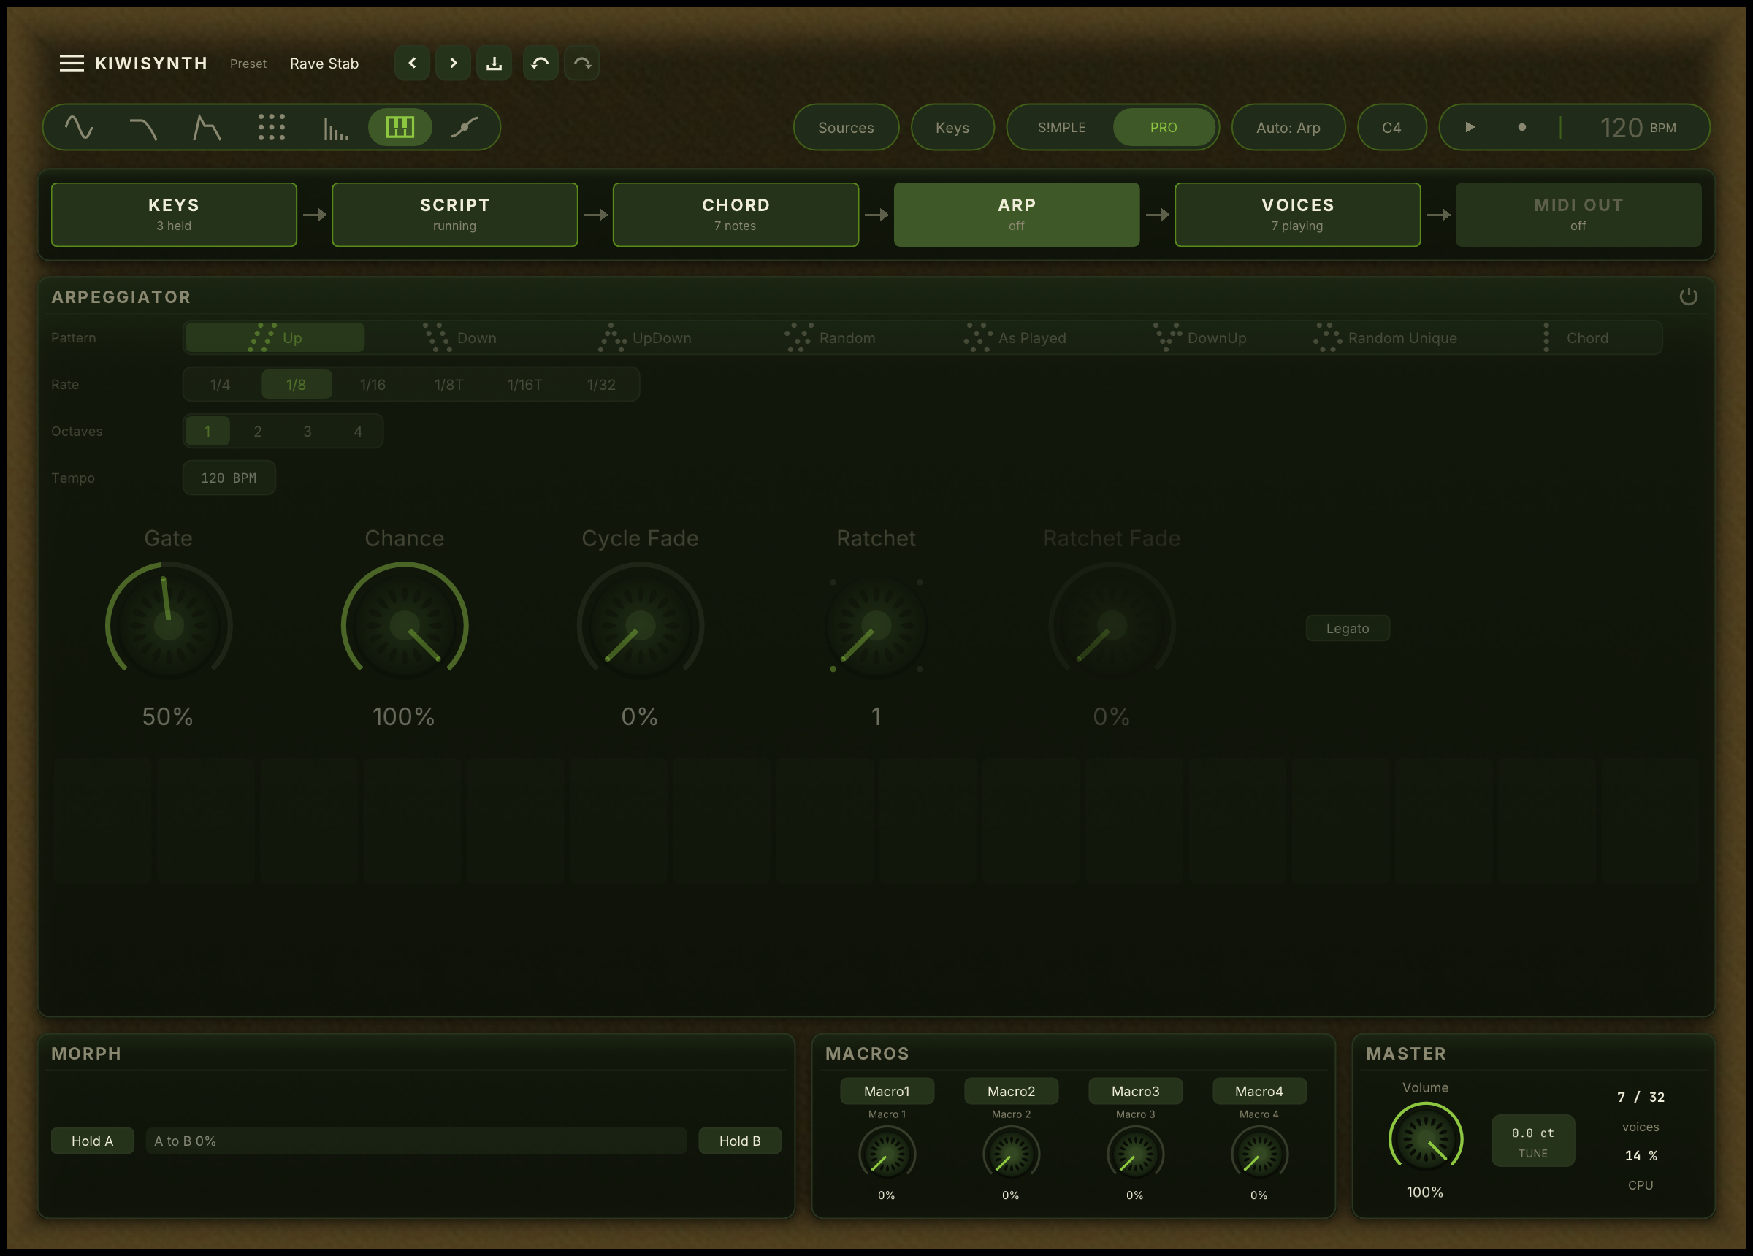
Task: Open the dot-grid matrix page
Action: click(271, 127)
